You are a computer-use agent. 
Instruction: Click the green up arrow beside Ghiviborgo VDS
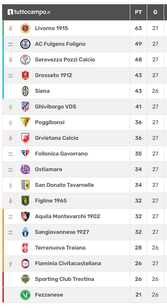tap(11, 107)
